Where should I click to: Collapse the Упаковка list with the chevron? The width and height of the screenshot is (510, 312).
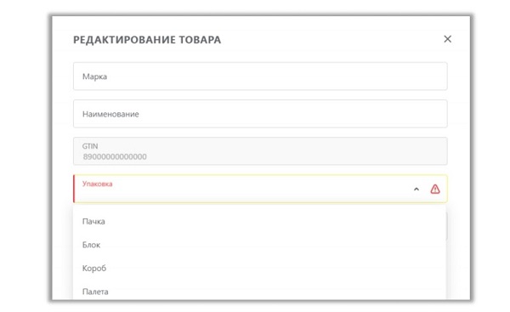416,189
